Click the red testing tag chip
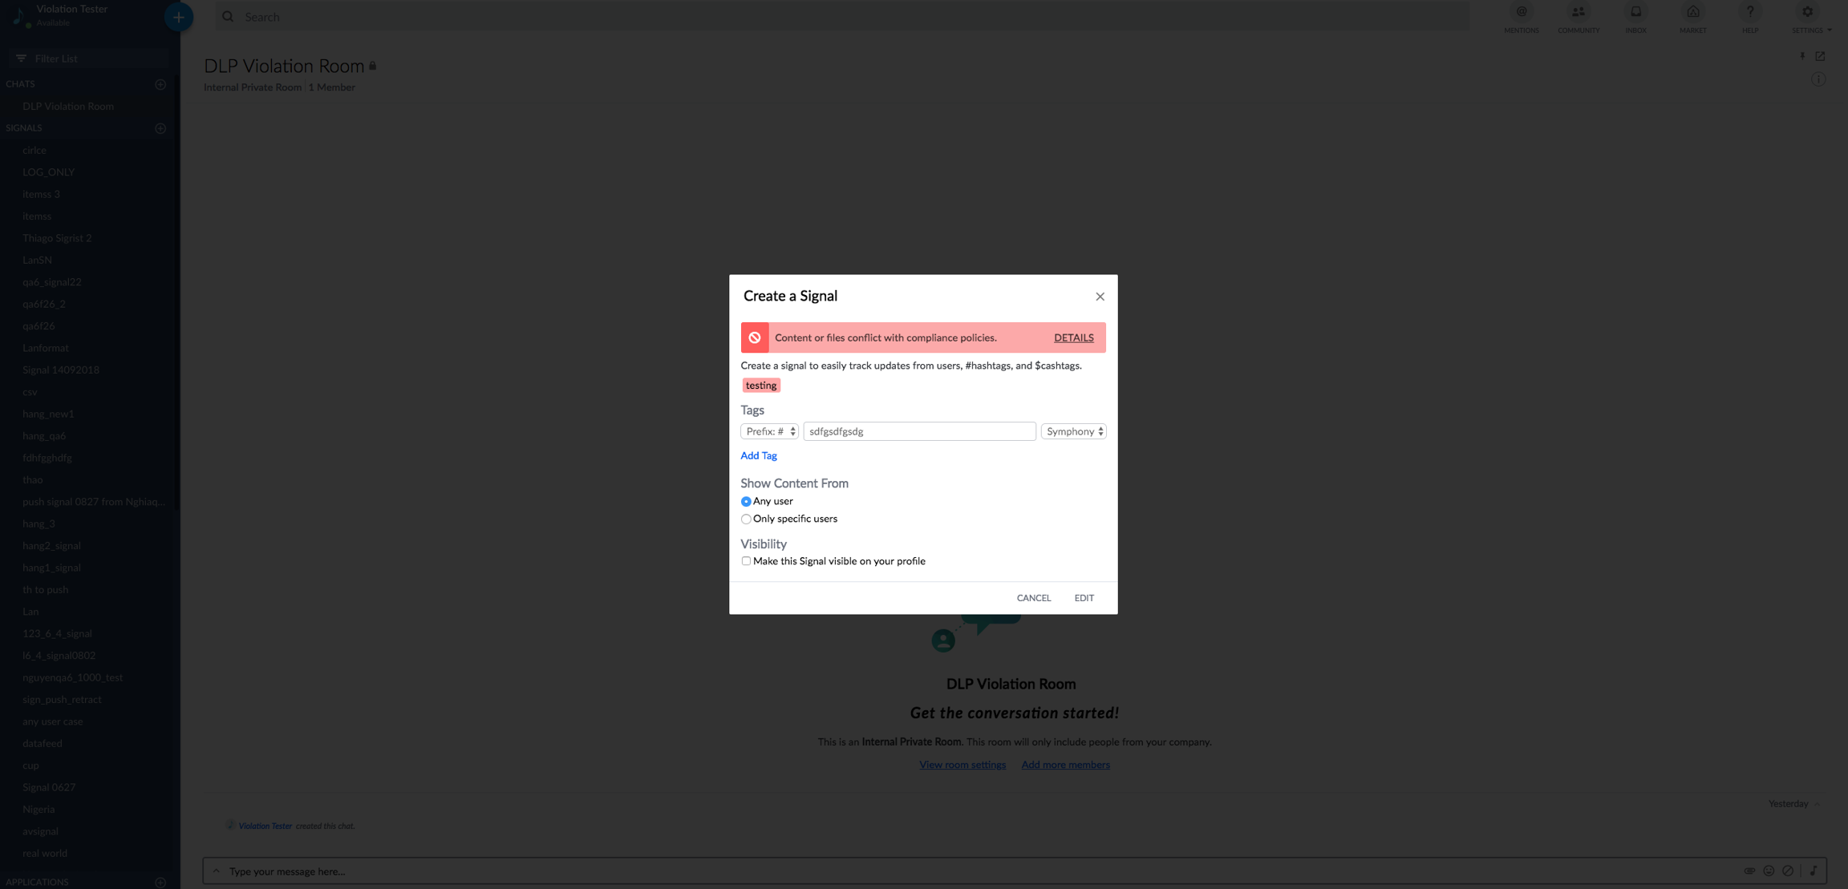Image resolution: width=1848 pixels, height=889 pixels. 760,386
